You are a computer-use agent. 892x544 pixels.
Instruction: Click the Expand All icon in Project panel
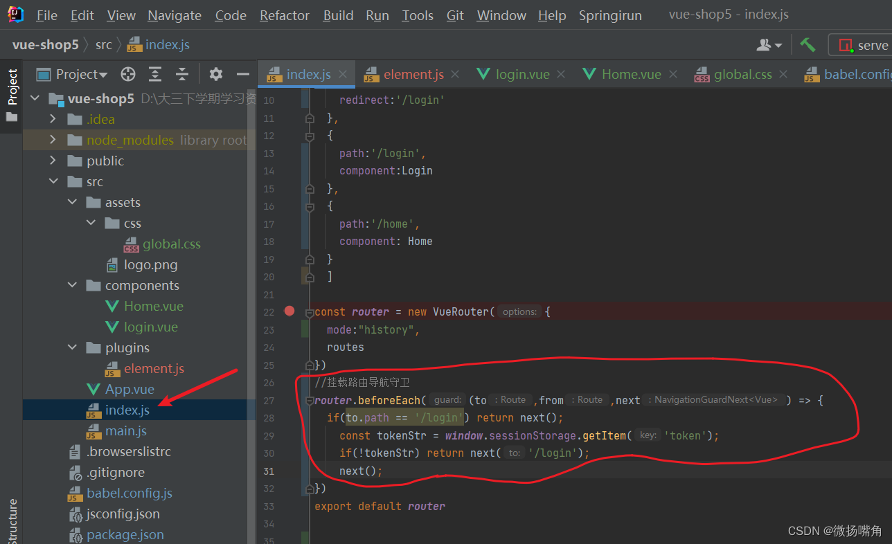coord(155,74)
